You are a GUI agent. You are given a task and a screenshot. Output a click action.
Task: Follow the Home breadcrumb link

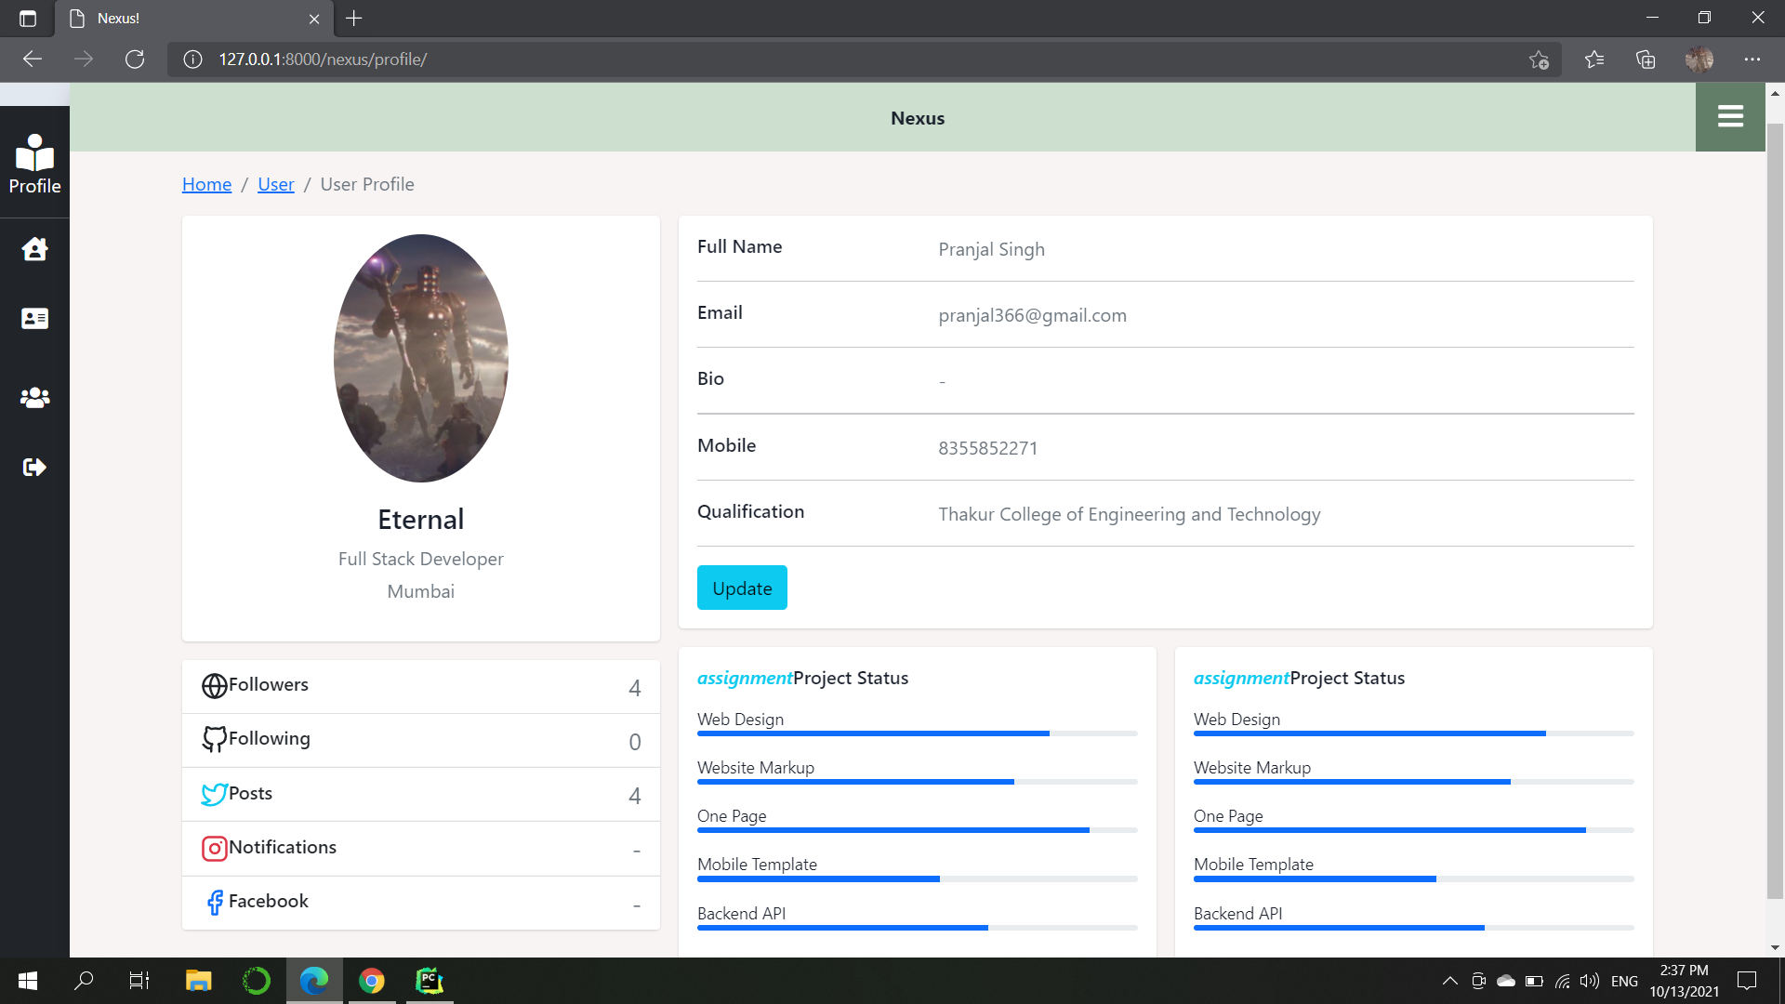[206, 184]
